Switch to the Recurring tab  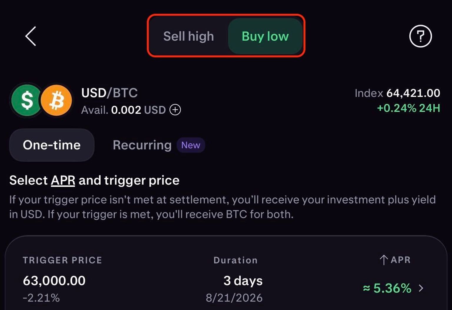[x=142, y=145]
